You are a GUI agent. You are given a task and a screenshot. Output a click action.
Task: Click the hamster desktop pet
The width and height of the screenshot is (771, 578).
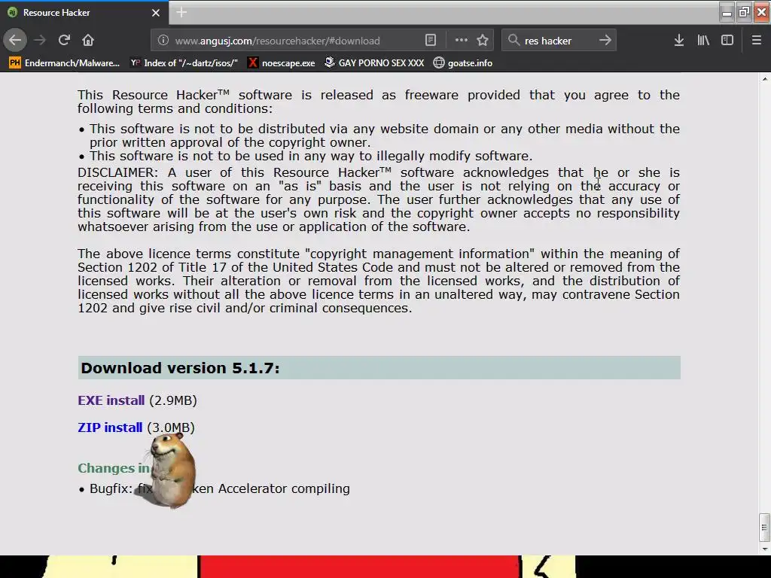click(x=171, y=471)
